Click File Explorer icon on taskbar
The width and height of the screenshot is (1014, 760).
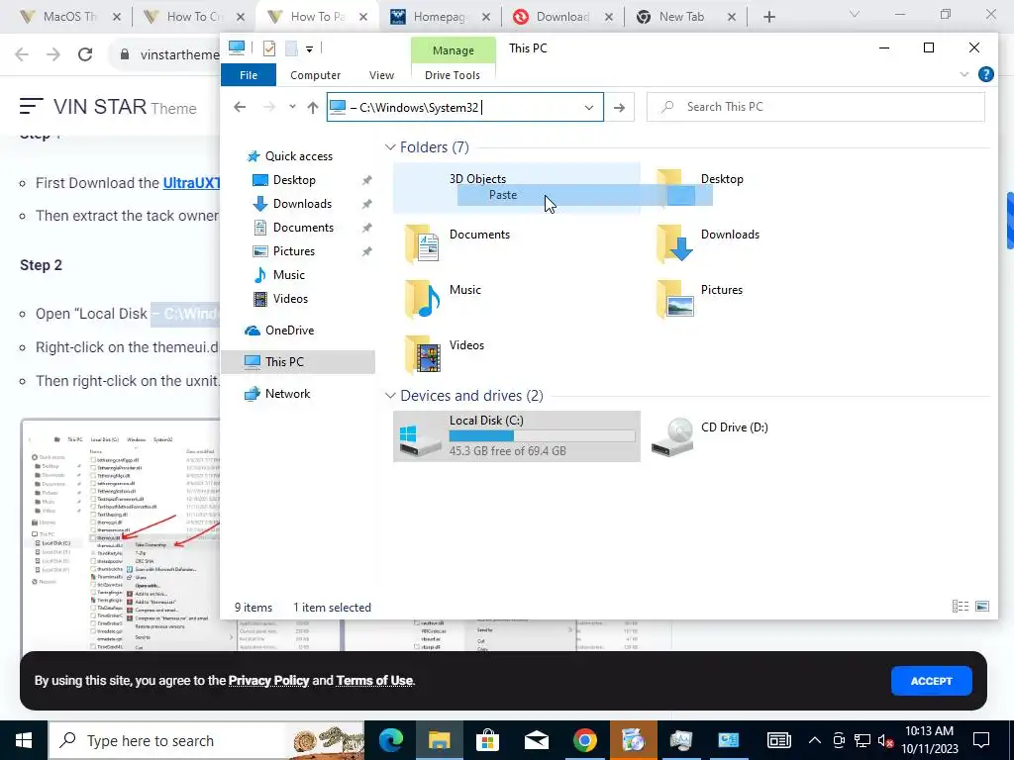pyautogui.click(x=439, y=740)
